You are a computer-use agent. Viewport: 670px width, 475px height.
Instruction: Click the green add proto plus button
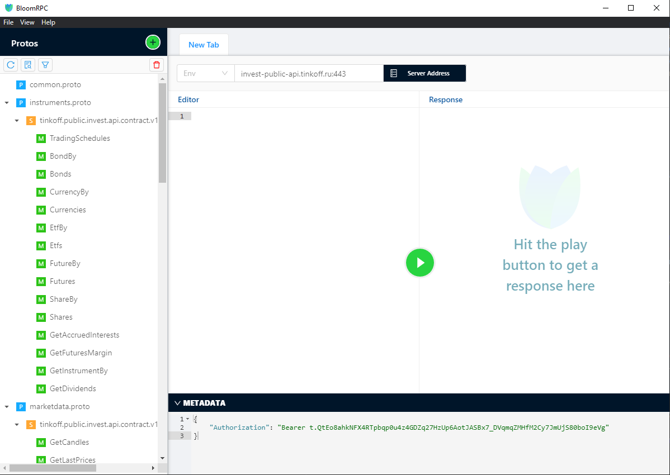(153, 42)
